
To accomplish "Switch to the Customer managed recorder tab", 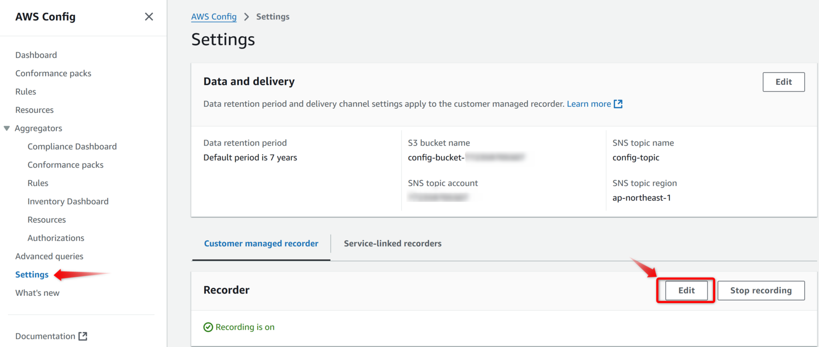I will click(x=261, y=244).
